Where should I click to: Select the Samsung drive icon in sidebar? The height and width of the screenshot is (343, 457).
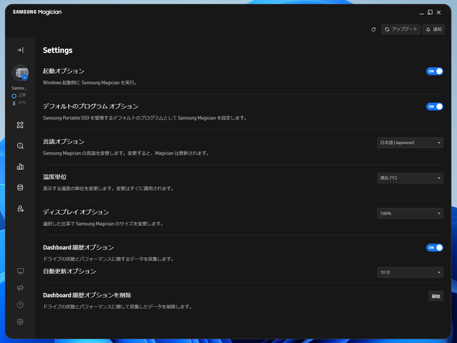(x=20, y=73)
